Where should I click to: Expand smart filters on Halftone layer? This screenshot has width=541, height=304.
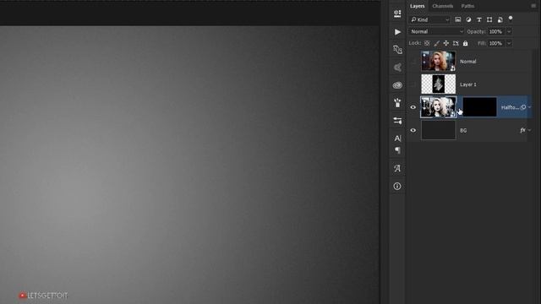[530, 107]
